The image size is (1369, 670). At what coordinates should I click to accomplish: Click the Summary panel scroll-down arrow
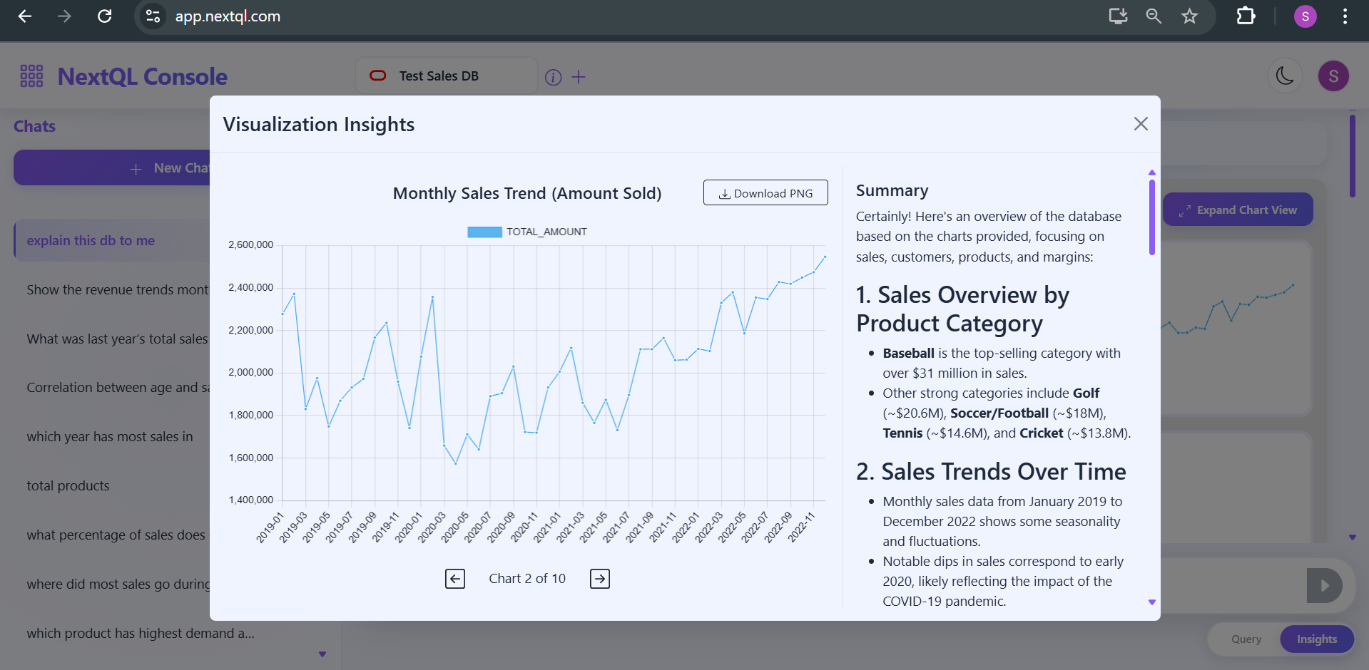(1151, 602)
